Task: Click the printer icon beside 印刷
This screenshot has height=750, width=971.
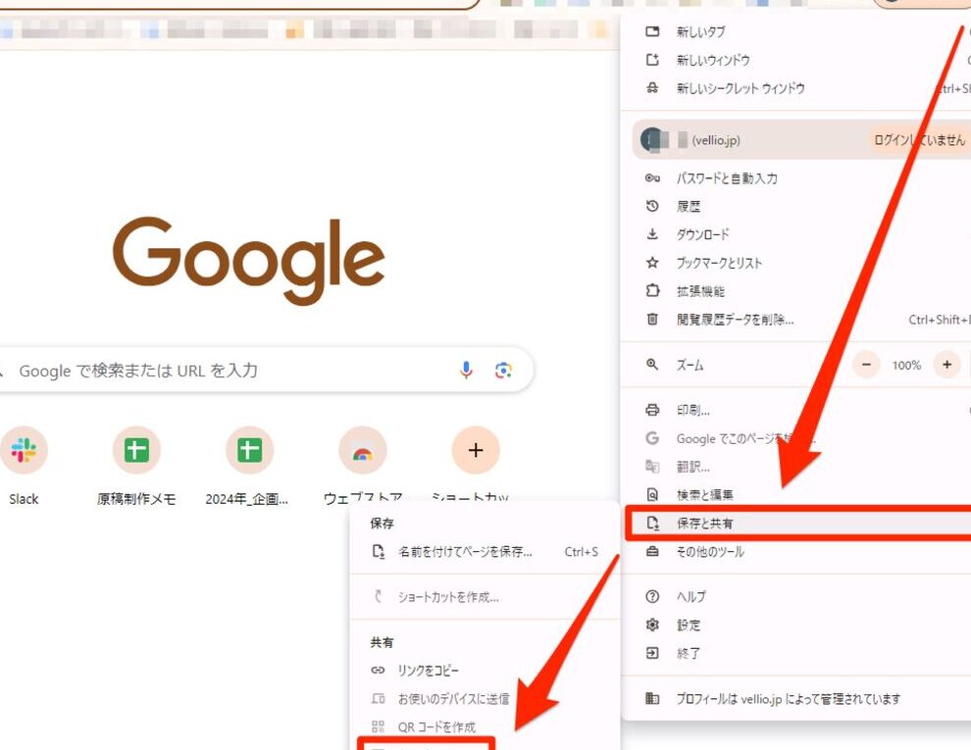Action: tap(651, 409)
